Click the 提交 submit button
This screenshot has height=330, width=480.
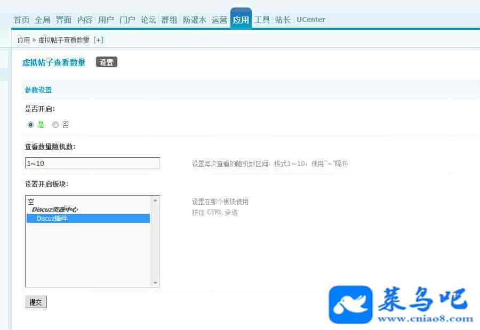[x=36, y=302]
